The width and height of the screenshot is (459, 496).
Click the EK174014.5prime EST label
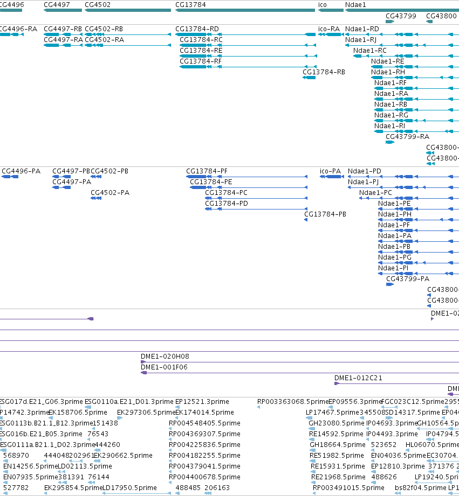(x=204, y=412)
